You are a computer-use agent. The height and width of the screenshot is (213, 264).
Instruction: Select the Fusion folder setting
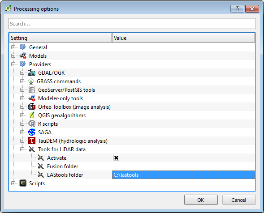point(62,166)
